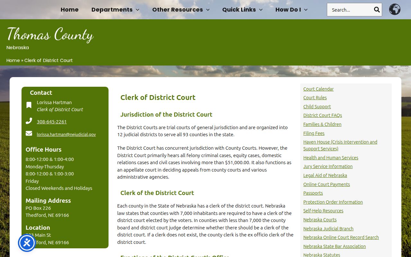Click into the Search input field
The height and width of the screenshot is (257, 411).
pyautogui.click(x=351, y=10)
